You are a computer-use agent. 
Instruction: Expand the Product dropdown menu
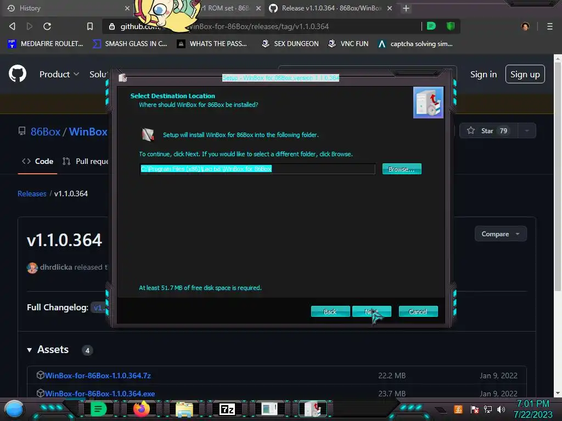point(59,74)
